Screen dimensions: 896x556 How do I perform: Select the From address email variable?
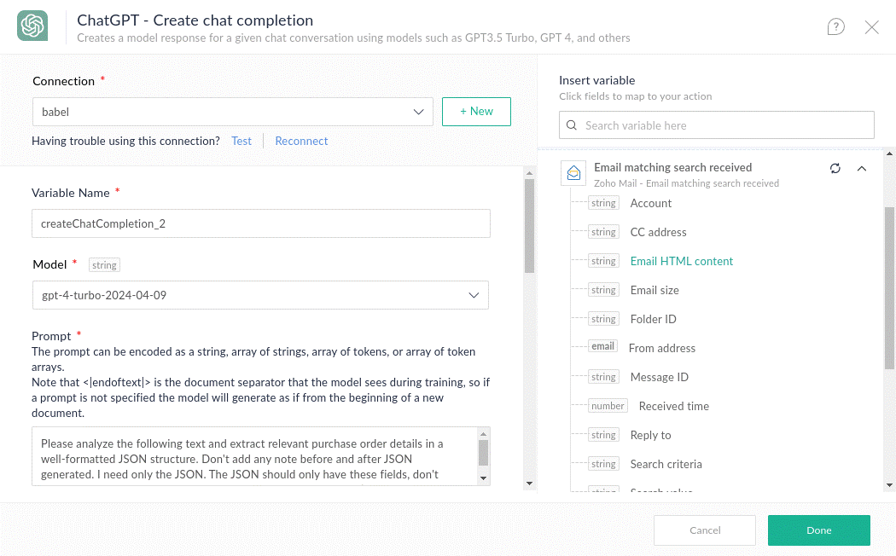pos(661,349)
